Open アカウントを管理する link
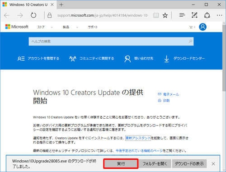226x172 pixels. click(43, 58)
